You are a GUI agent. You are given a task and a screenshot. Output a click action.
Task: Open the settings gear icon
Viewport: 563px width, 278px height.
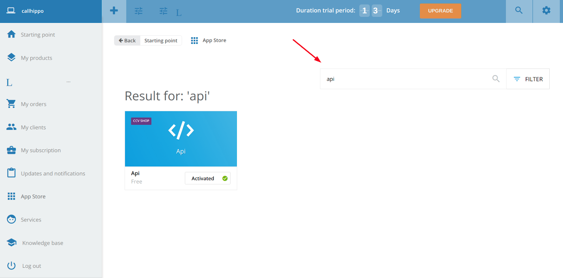pos(546,11)
